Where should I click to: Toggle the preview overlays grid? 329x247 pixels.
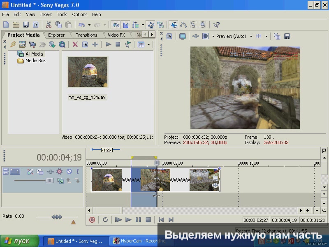tap(259, 36)
